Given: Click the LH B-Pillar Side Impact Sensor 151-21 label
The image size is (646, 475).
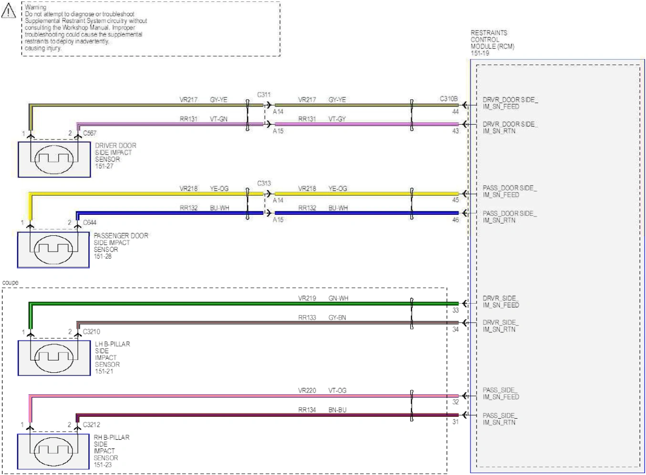Looking at the screenshot, I should (x=112, y=358).
